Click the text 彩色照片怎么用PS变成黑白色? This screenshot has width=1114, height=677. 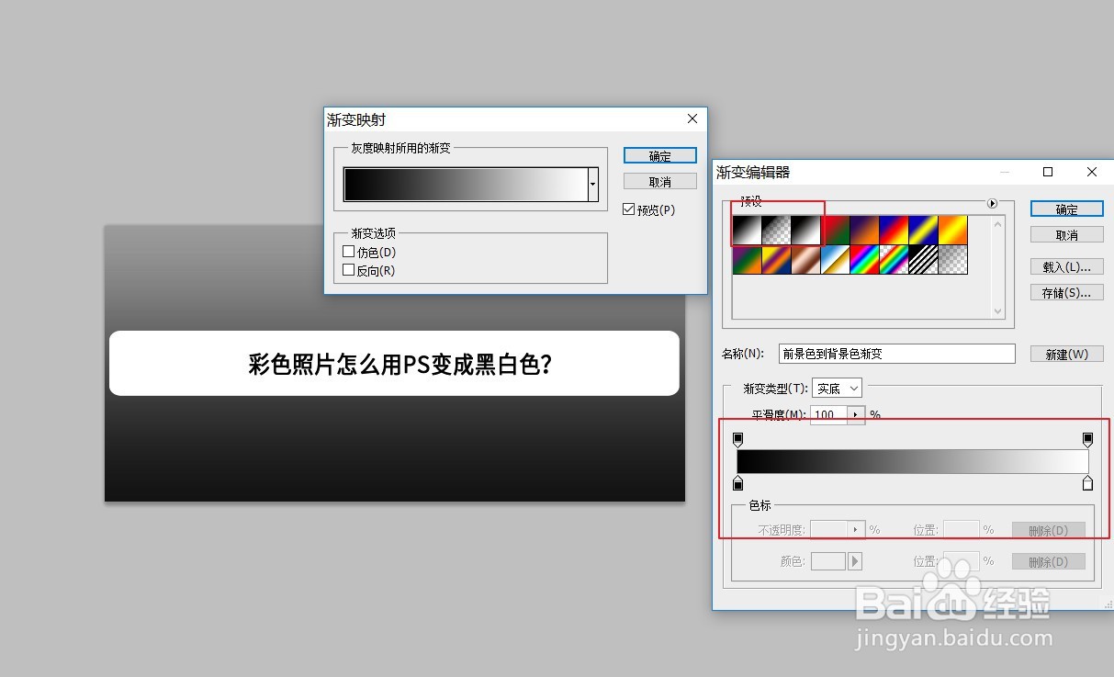[x=400, y=365]
